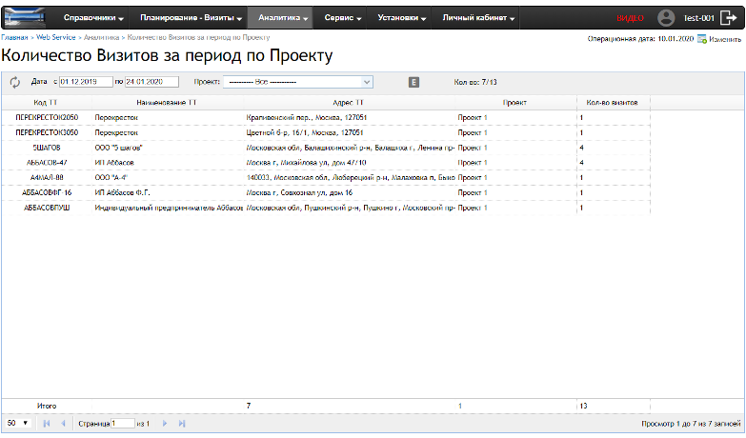The image size is (746, 438).
Task: Click the Кол-во: 7/13 counter text
Action: point(474,82)
